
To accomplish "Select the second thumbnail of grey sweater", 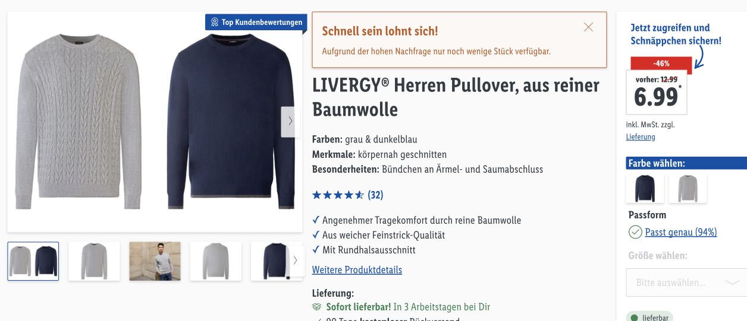I will (94, 261).
